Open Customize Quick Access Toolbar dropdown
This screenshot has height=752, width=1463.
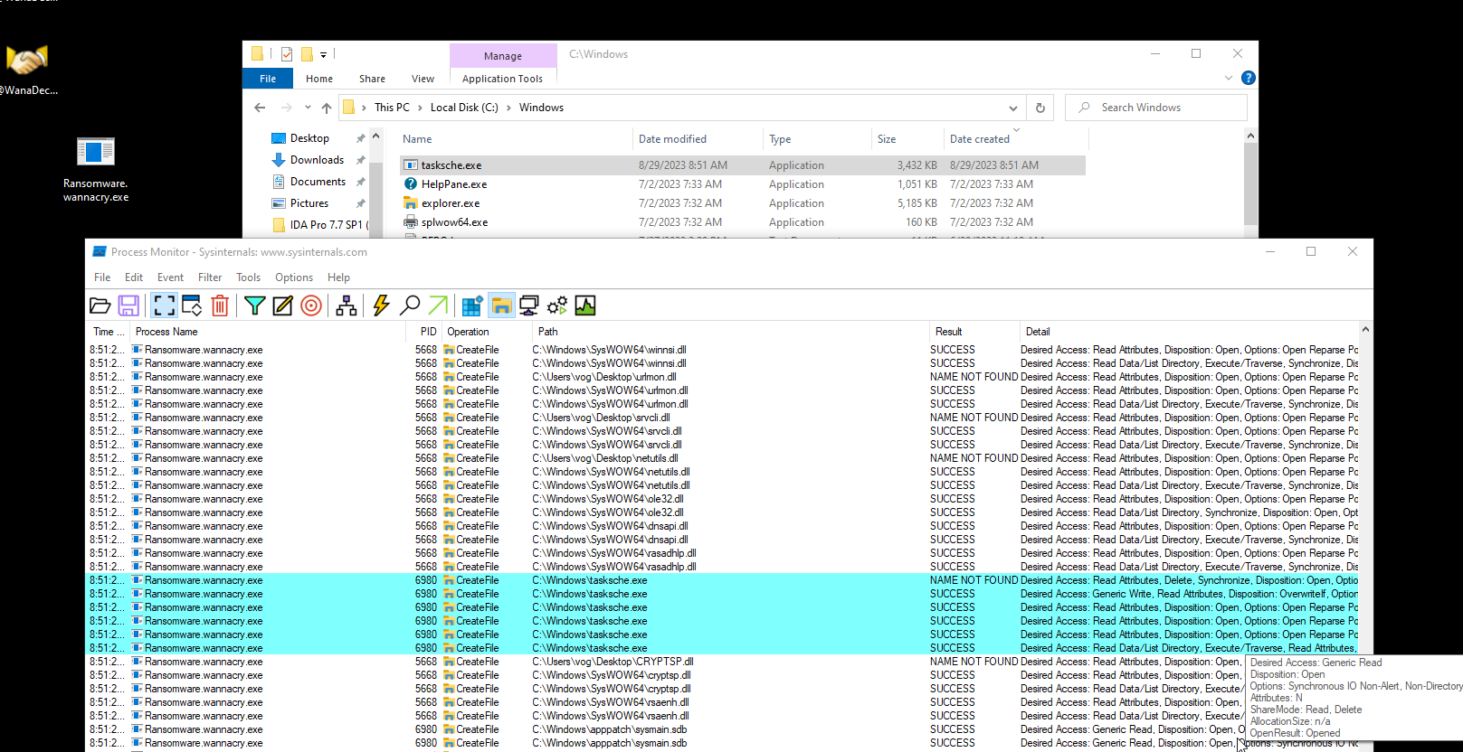pyautogui.click(x=323, y=54)
